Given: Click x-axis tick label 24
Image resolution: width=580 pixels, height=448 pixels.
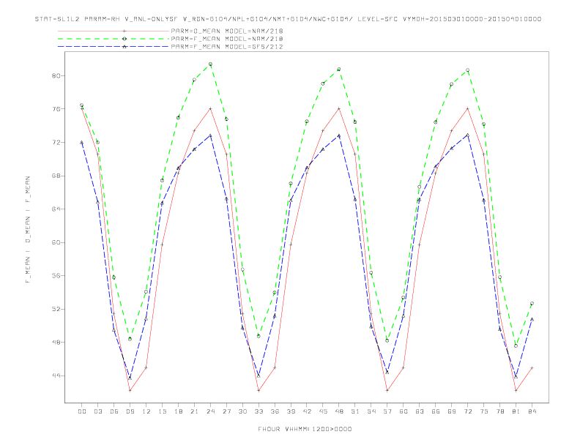Looking at the screenshot, I should (210, 411).
